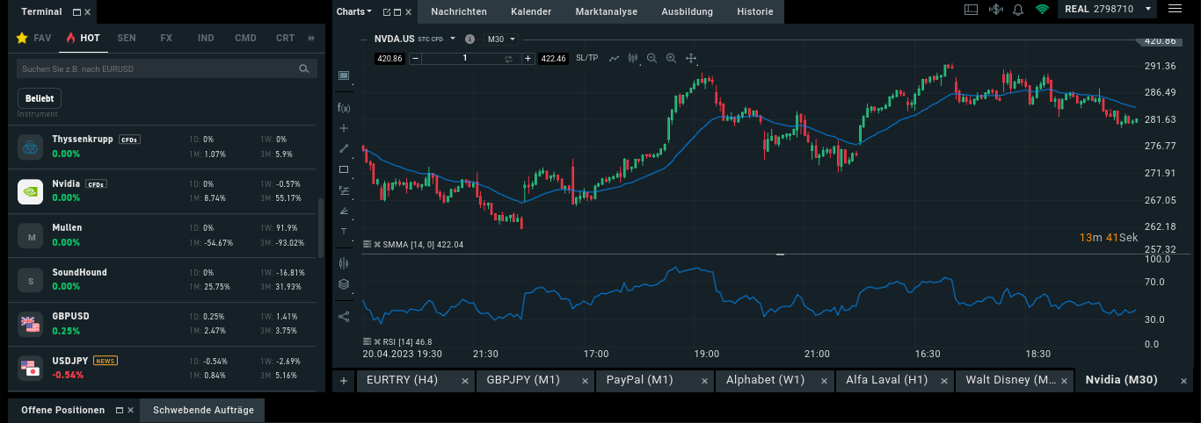Select the Fibonacci retracement tool
The height and width of the screenshot is (423, 1201).
[344, 190]
